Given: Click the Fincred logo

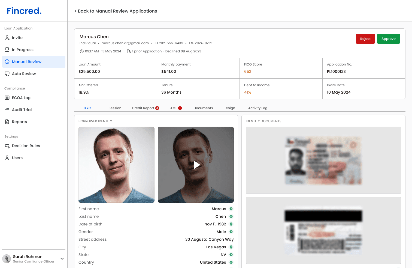Looking at the screenshot, I should click(x=24, y=11).
